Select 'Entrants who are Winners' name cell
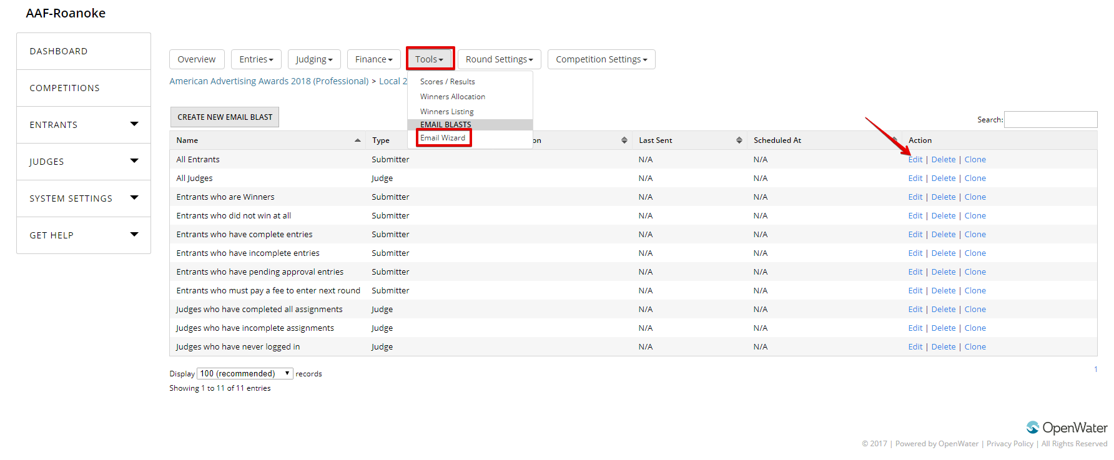Image resolution: width=1114 pixels, height=460 pixels. (225, 197)
